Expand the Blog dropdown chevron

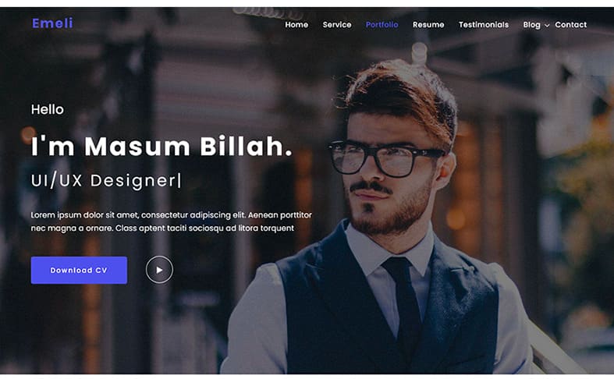547,25
